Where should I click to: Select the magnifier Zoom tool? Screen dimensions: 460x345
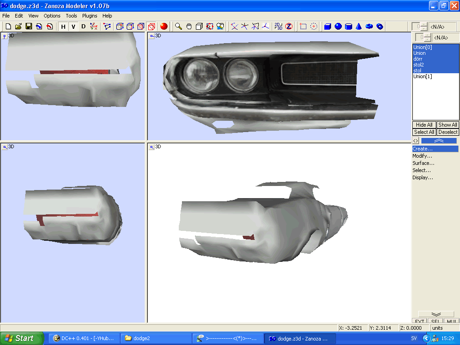[x=179, y=27]
